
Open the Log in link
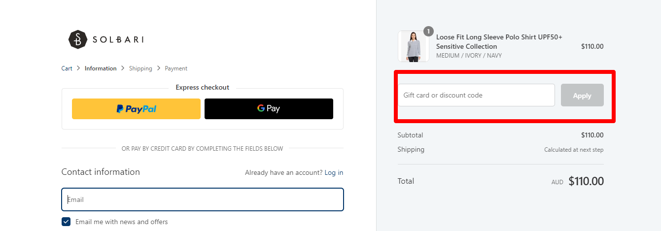(x=334, y=172)
